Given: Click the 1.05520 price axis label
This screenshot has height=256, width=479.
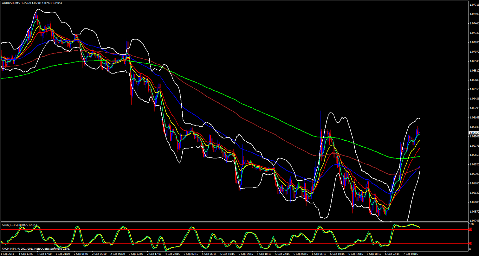Looking at the screenshot, I should pos(474,164).
